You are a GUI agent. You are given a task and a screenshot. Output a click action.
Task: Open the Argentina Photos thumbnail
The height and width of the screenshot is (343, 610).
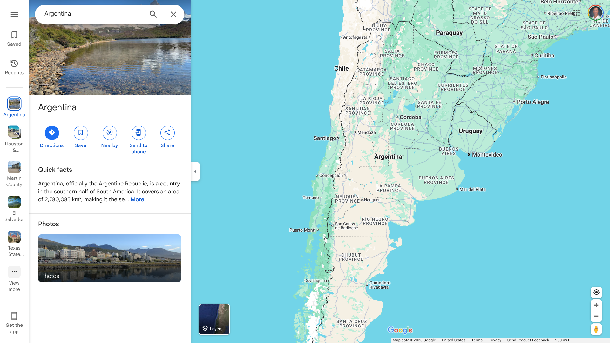[x=110, y=258]
